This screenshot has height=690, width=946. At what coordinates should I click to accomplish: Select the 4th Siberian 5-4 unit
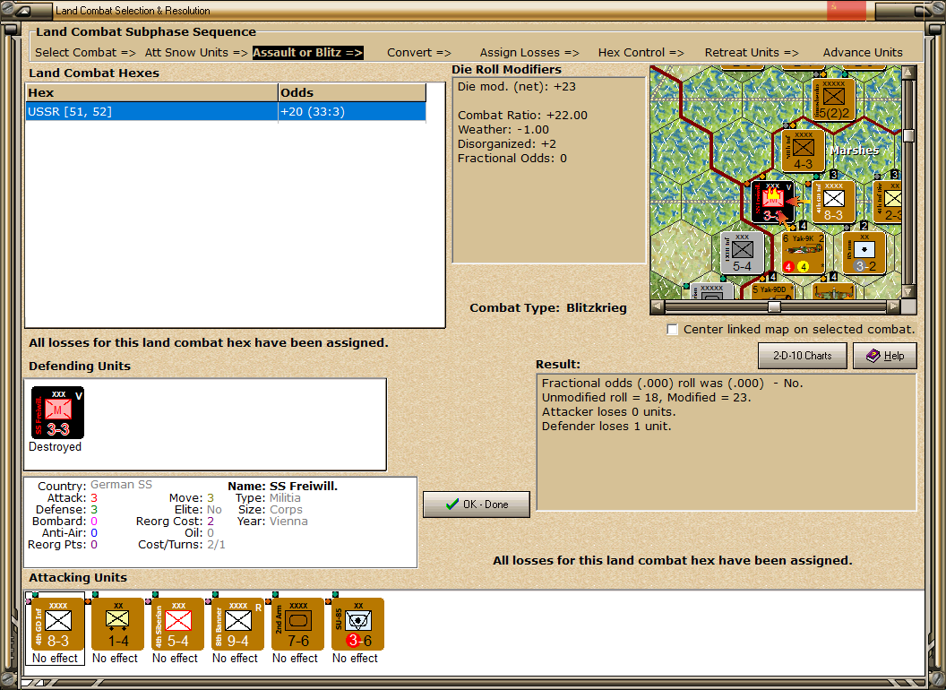pos(178,625)
